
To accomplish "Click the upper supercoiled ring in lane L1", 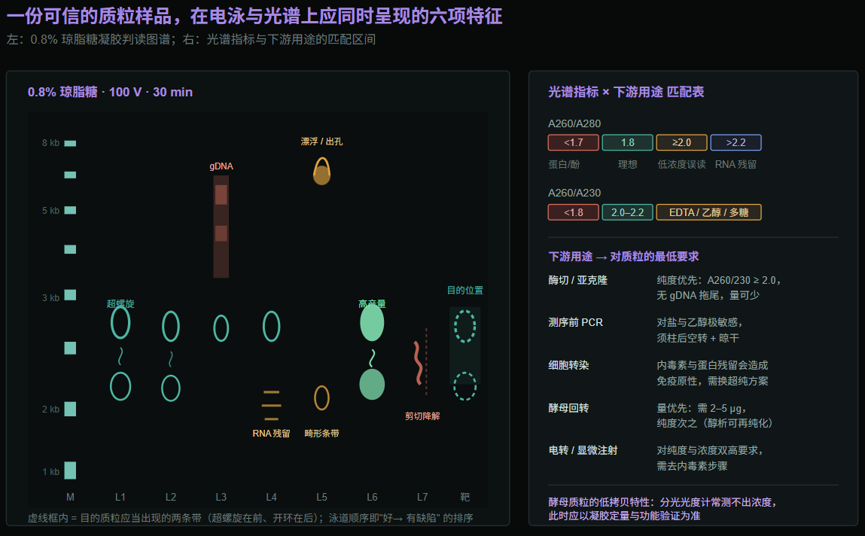I will coord(120,323).
